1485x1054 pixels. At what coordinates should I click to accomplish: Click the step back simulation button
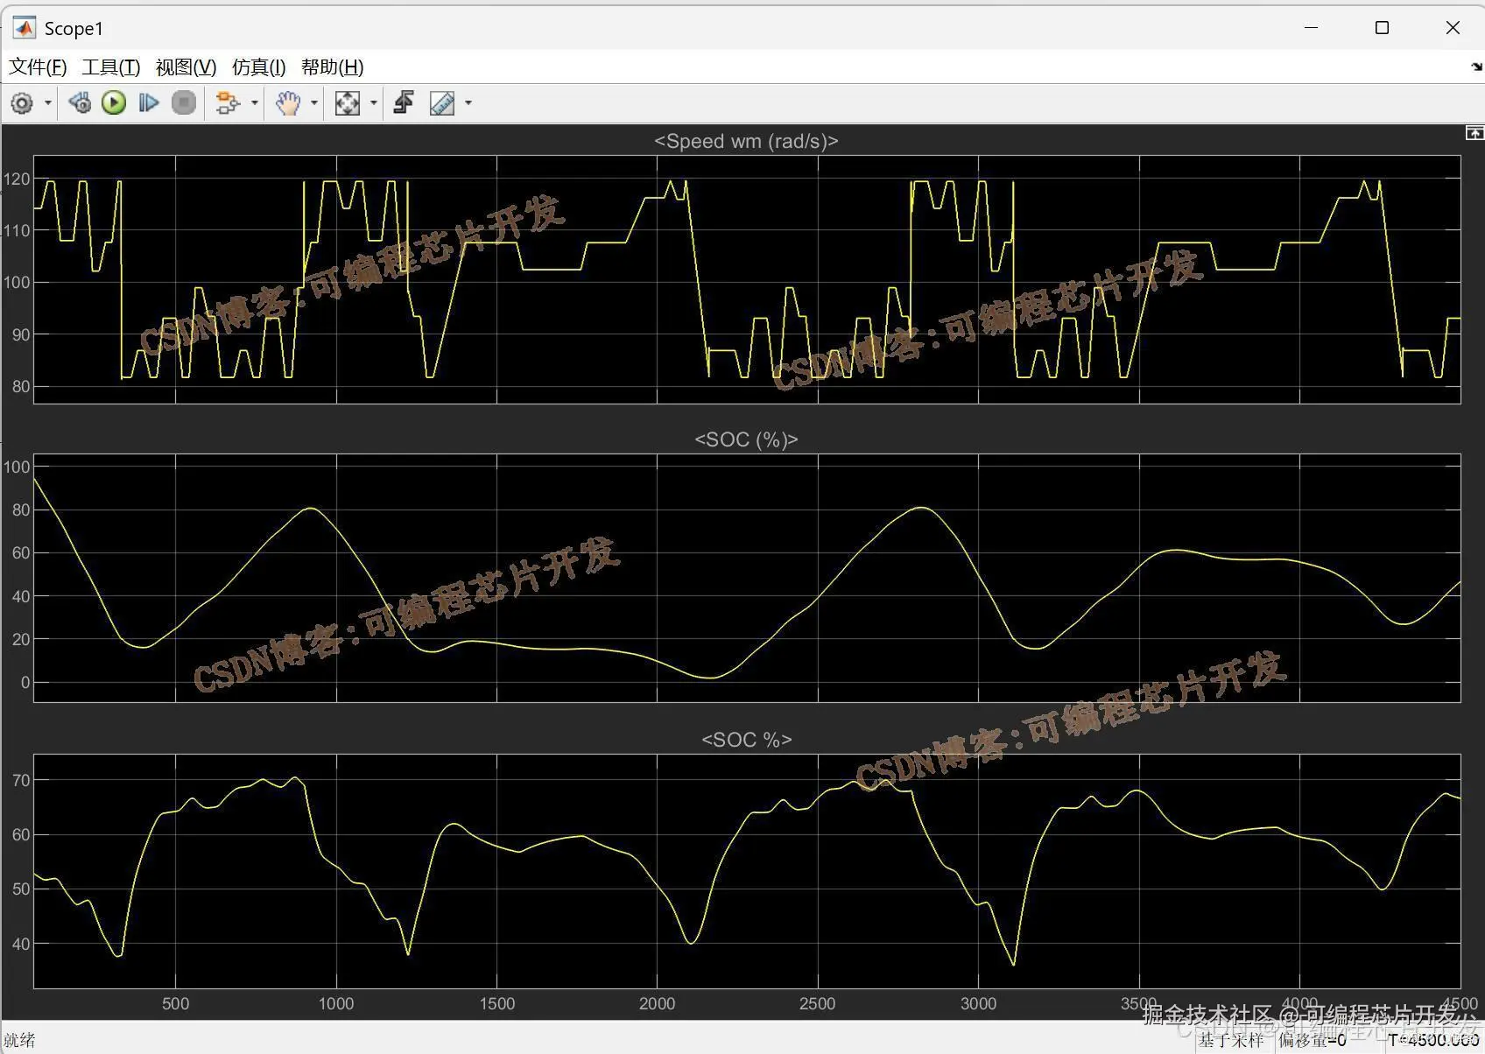point(80,103)
